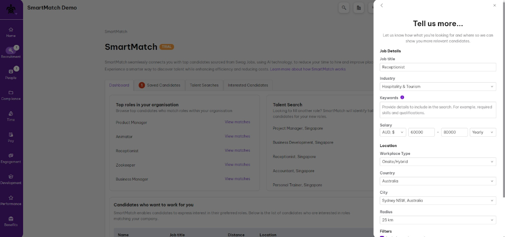Viewport: 505px width, 237px height.
Task: Open Engagement in the sidebar
Action: 11,158
